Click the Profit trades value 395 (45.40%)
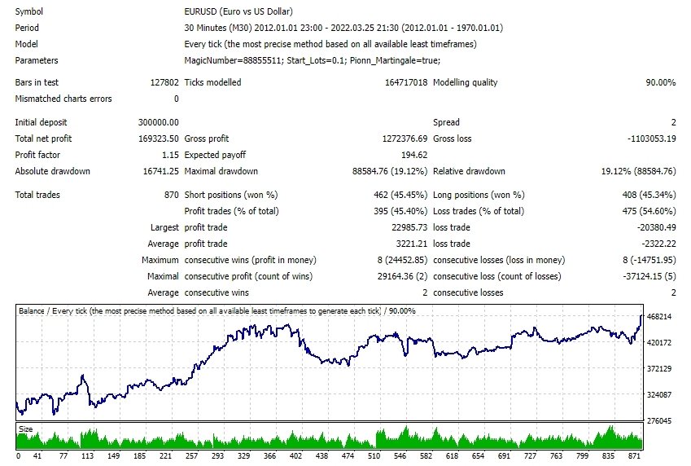The height and width of the screenshot is (466, 691). (x=400, y=211)
